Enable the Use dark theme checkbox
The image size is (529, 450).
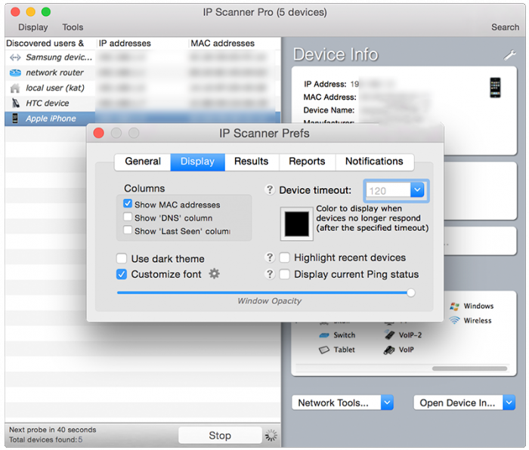pos(122,258)
